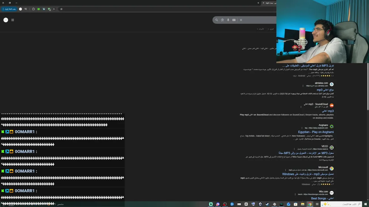Open three-dot menu for almleka.com result
369x207 pixels.
click(x=303, y=86)
